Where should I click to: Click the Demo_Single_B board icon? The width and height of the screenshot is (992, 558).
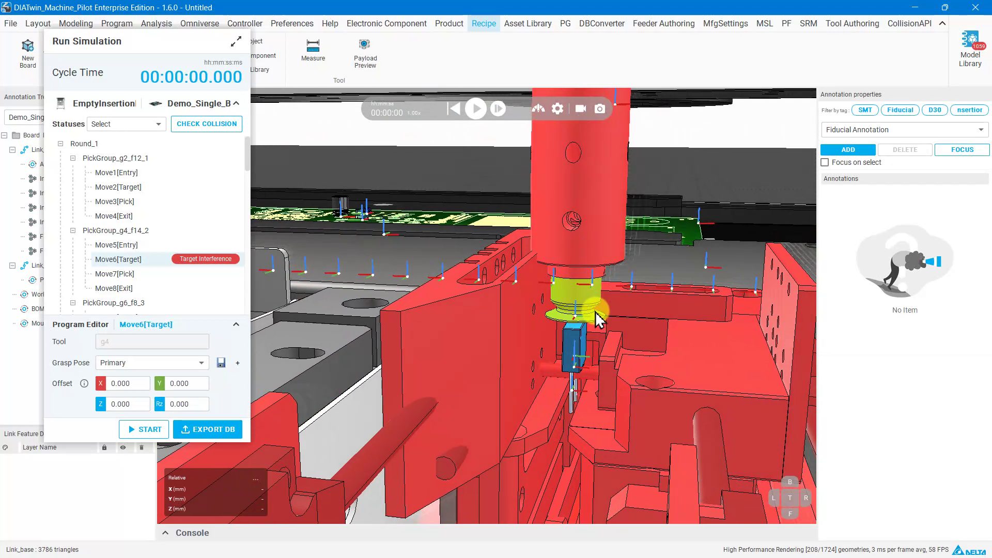(156, 103)
